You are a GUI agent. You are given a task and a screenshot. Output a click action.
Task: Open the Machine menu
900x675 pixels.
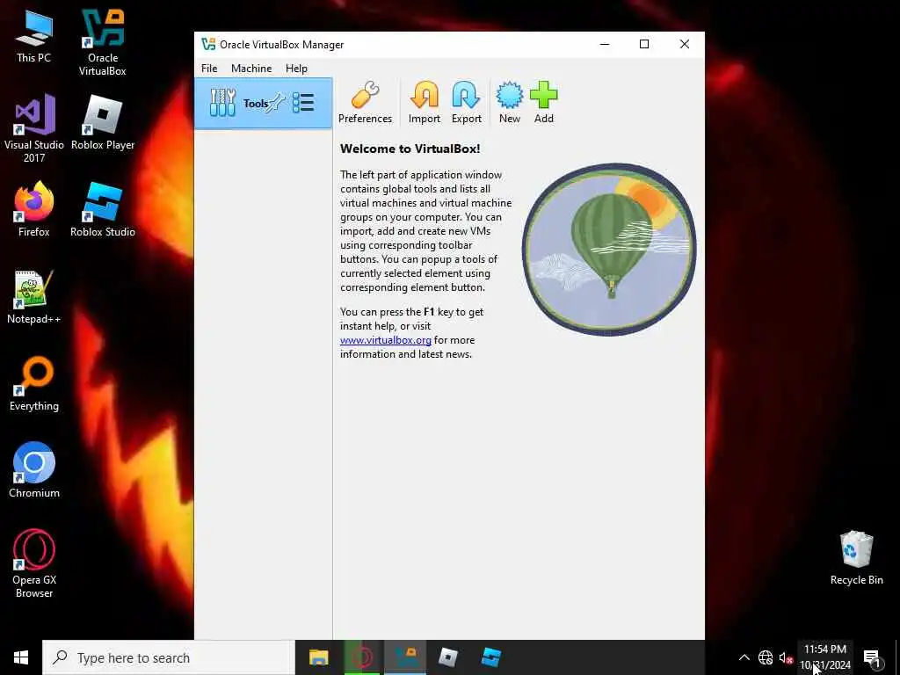(251, 69)
